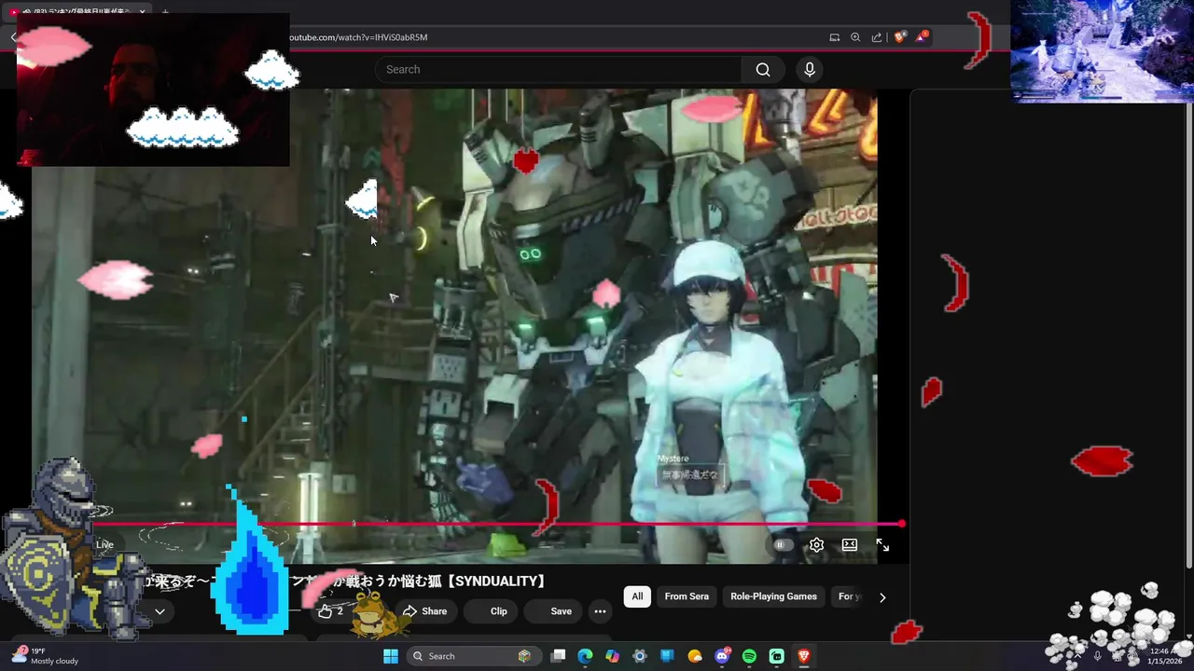1194x671 pixels.
Task: Click the zoom magnifier icon in address bar
Action: (x=855, y=37)
